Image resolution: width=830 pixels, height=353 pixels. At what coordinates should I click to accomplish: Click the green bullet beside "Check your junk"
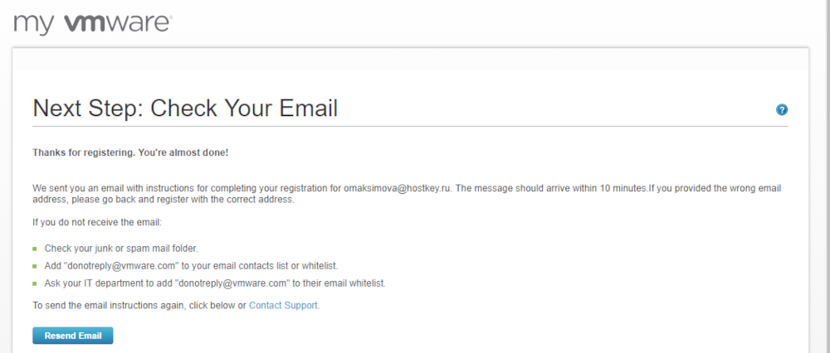pyautogui.click(x=35, y=249)
